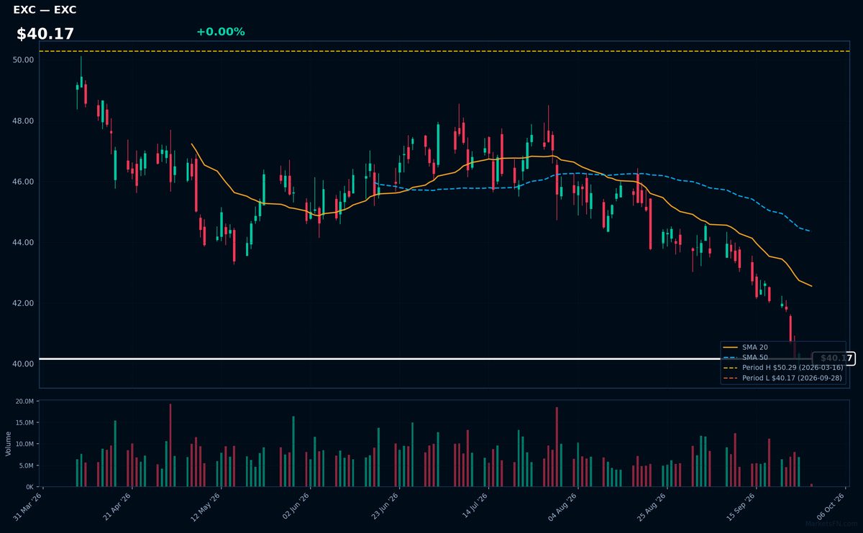Click the 15 Sep '26 date label
The width and height of the screenshot is (863, 533).
(x=741, y=506)
